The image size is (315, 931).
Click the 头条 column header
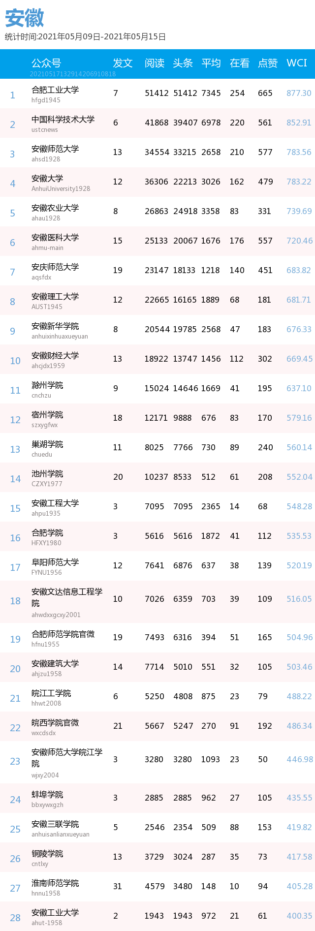tap(183, 63)
